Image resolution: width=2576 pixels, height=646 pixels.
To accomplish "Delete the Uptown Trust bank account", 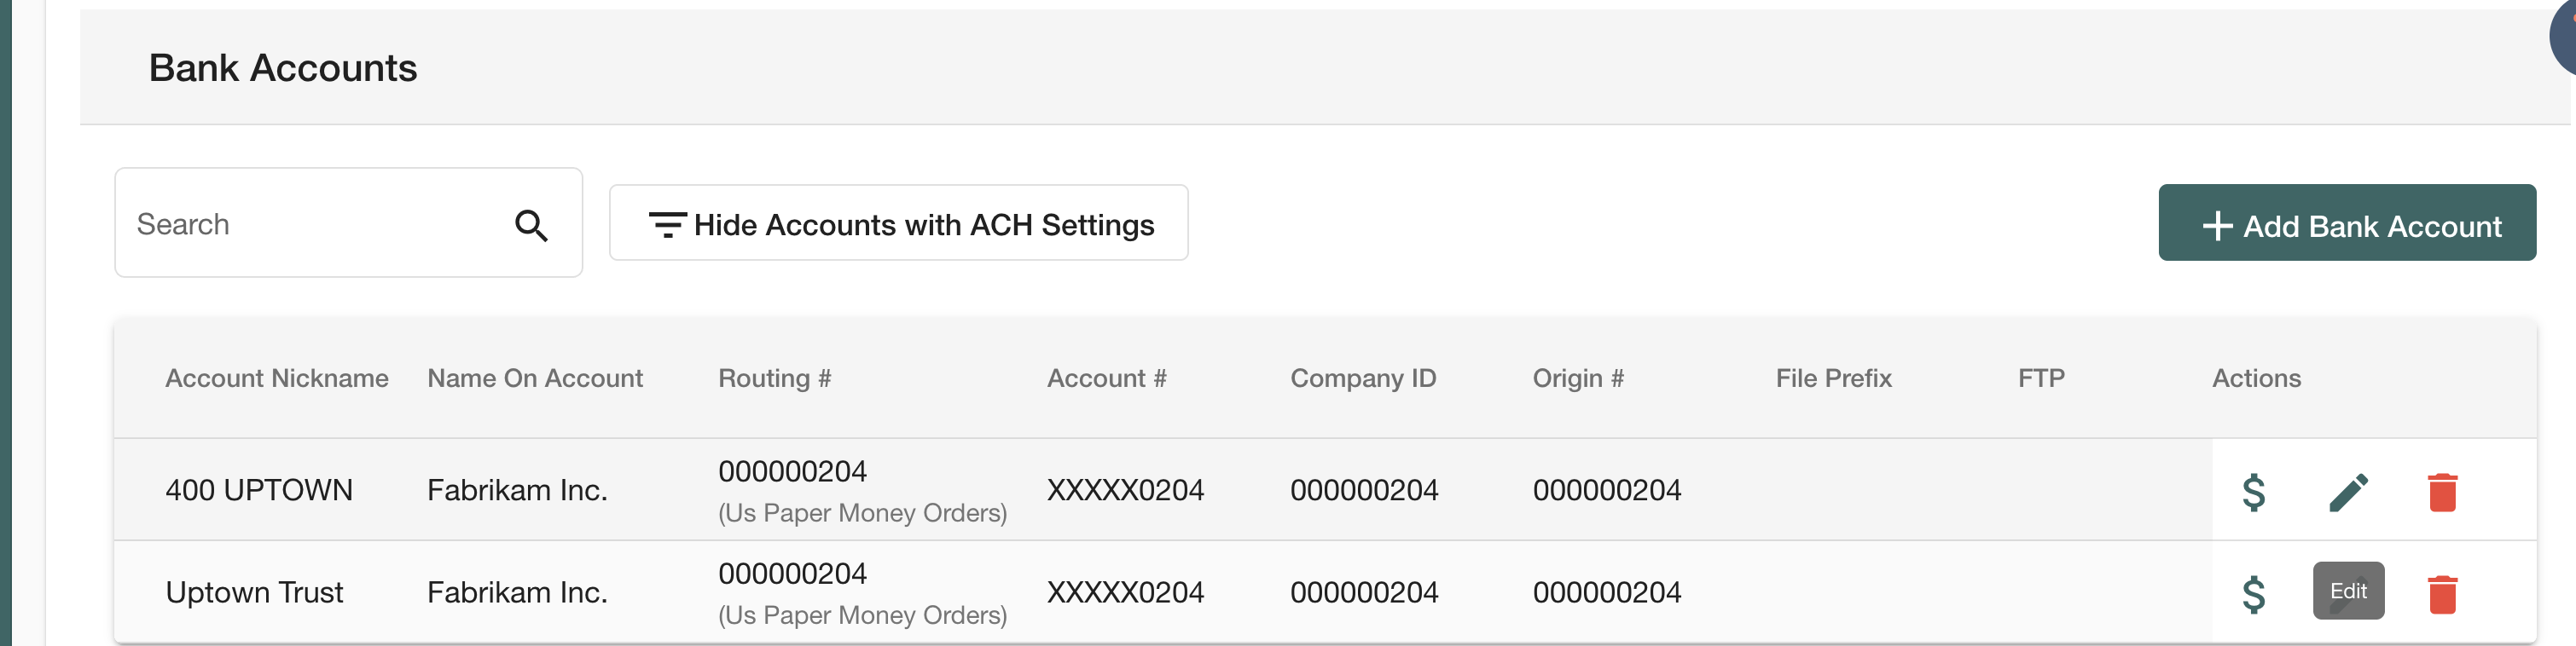I will tap(2442, 594).
